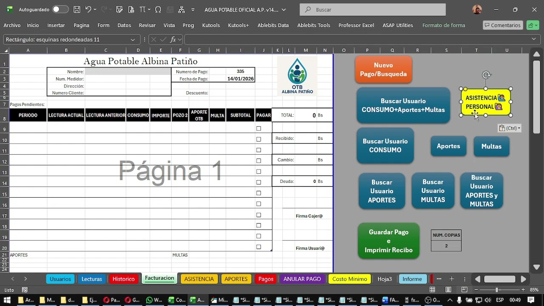Check the PAGAR checkbox in row 18
Screen dimensions: 544x306
[258, 225]
